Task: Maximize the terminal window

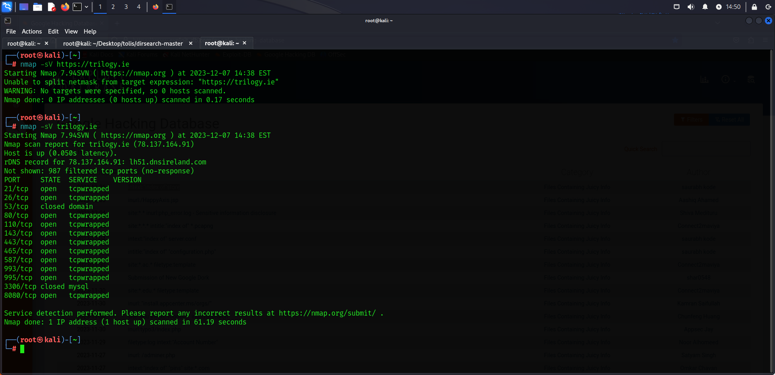Action: pos(759,21)
